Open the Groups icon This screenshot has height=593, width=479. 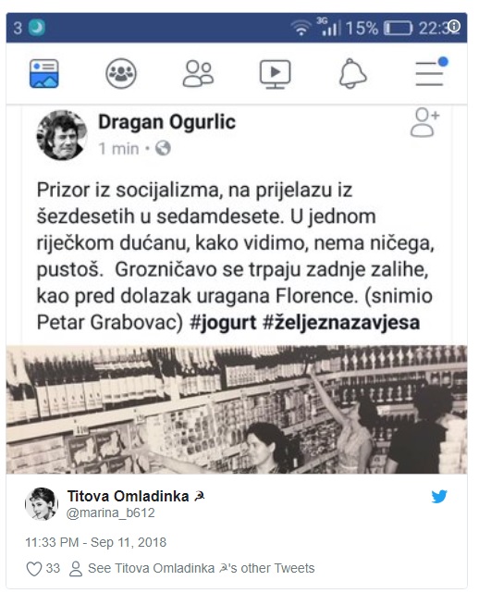click(x=121, y=73)
